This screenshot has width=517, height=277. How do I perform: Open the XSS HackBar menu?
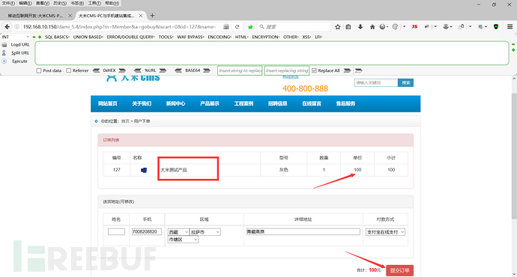pyautogui.click(x=306, y=37)
